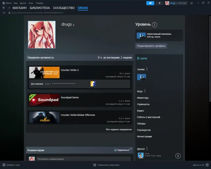Go to the БИБЛИОТЕКА tab
Screen dimensions: 211x169
click(x=40, y=8)
